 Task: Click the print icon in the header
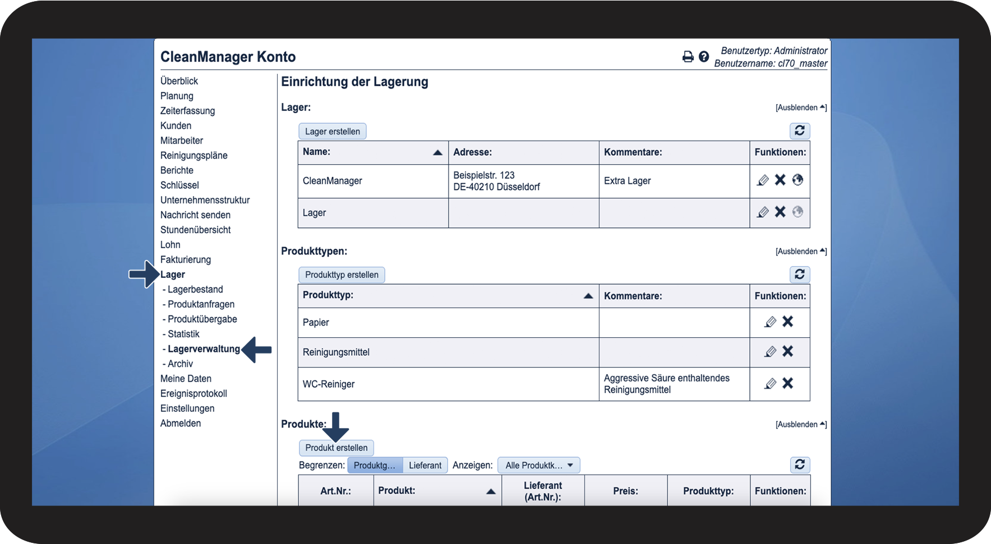(x=688, y=57)
